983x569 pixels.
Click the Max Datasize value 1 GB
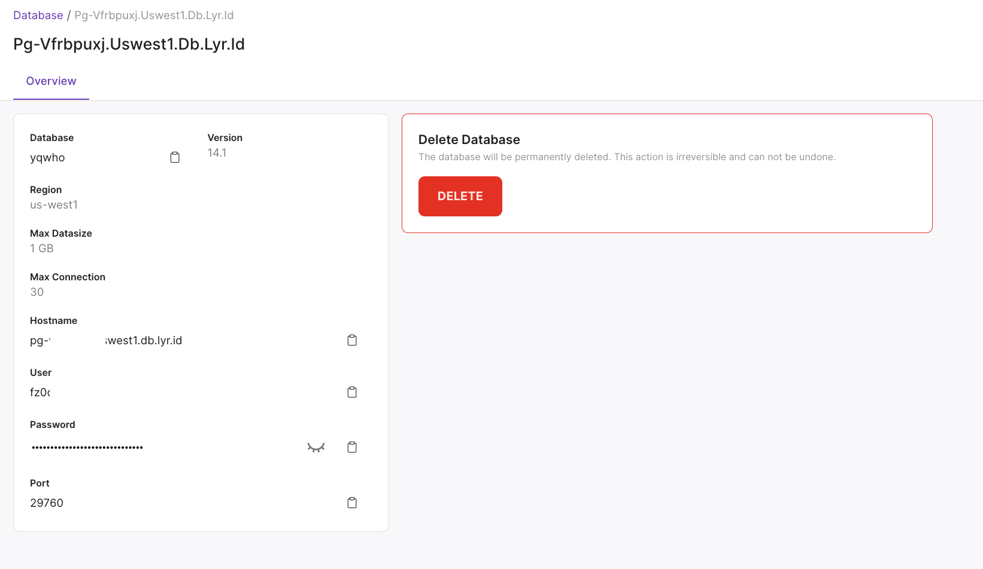pyautogui.click(x=41, y=248)
